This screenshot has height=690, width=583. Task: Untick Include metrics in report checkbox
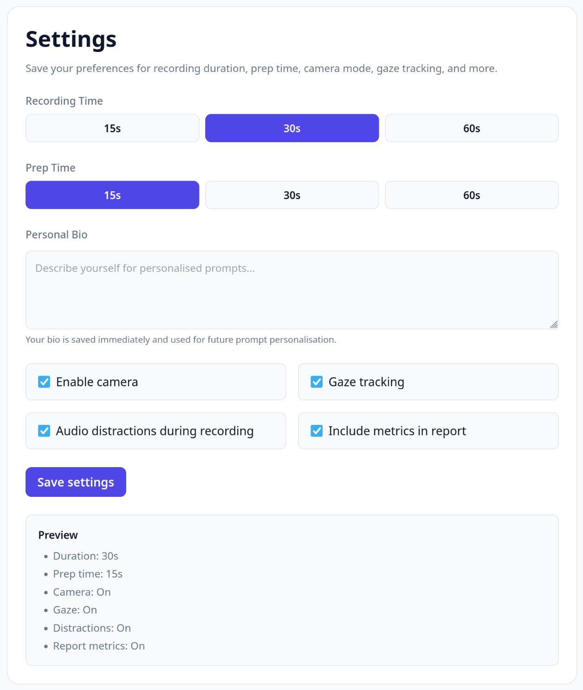click(x=317, y=431)
